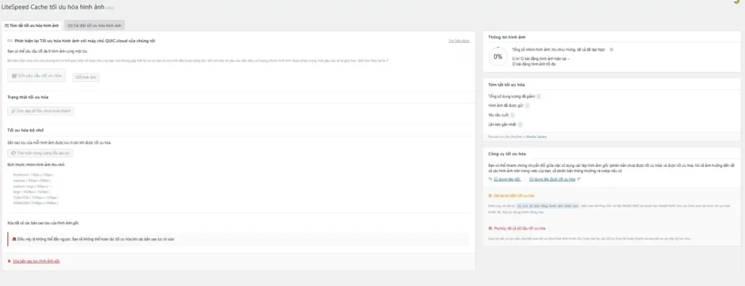Open the 'Tìm hiểu thêm' link
Screen dimensions: 745x286
click(458, 41)
